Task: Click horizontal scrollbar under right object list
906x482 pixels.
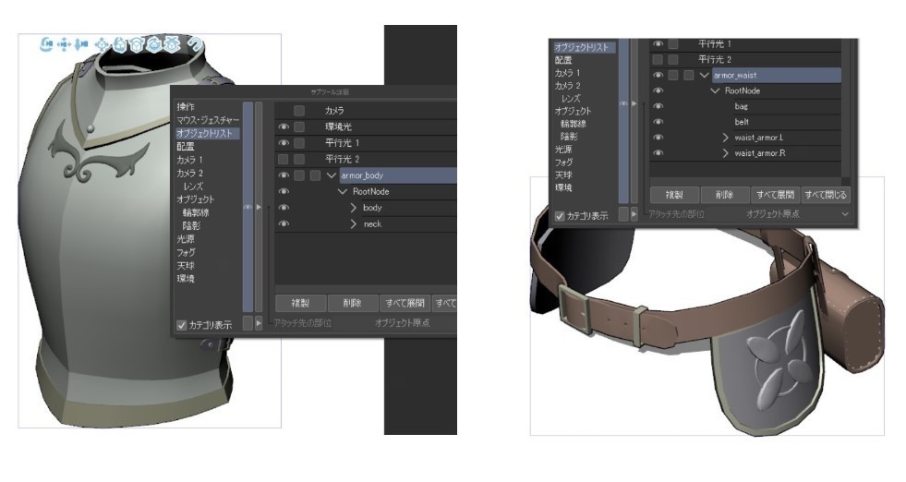Action: click(745, 182)
